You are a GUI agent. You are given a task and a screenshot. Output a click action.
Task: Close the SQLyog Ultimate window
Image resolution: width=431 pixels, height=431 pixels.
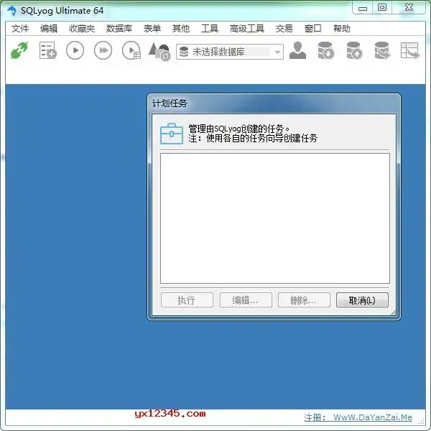[x=409, y=8]
